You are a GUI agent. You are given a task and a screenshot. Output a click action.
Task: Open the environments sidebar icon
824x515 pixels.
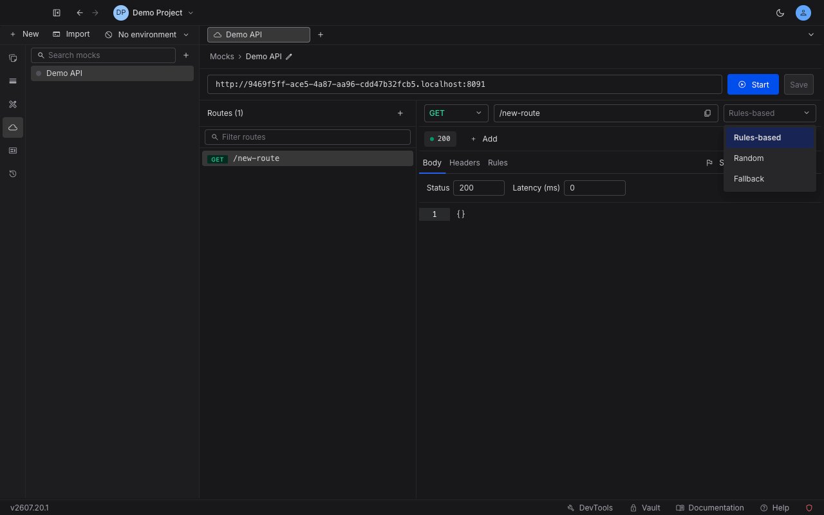tap(13, 81)
